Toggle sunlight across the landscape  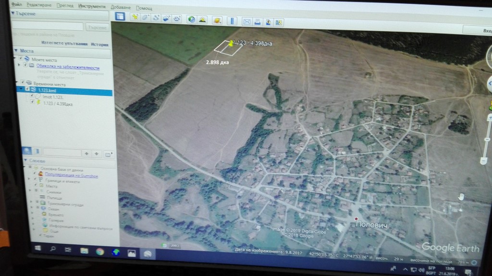[x=202, y=20]
